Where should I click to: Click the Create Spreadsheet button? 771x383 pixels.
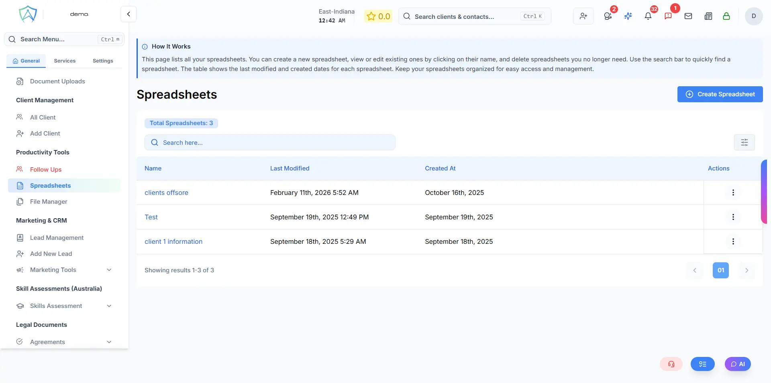(720, 94)
